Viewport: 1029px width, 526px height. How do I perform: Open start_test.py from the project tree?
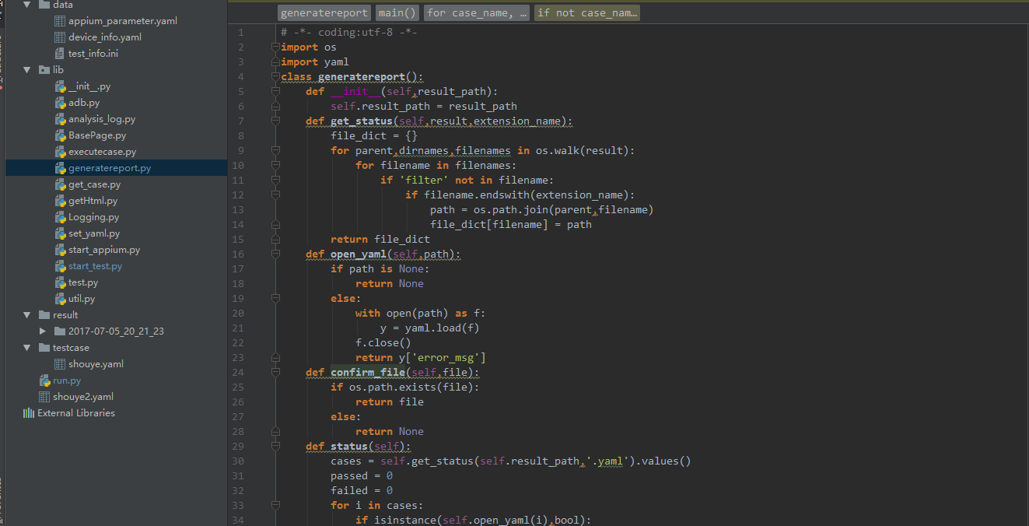(x=95, y=266)
